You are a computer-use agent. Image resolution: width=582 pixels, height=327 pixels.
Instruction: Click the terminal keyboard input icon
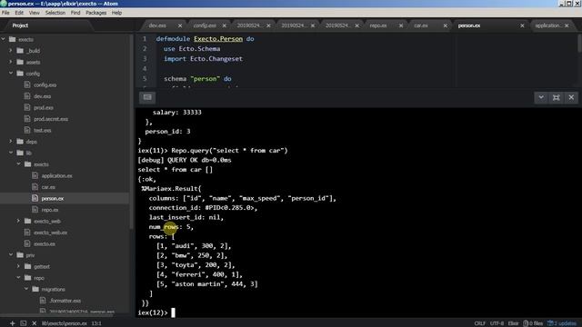147,97
